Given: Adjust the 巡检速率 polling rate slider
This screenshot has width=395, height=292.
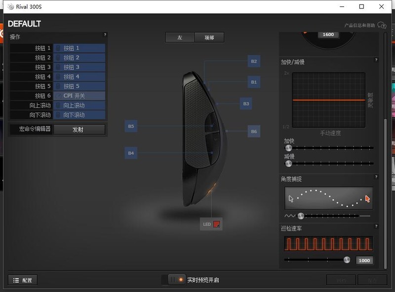Looking at the screenshot, I should click(346, 260).
